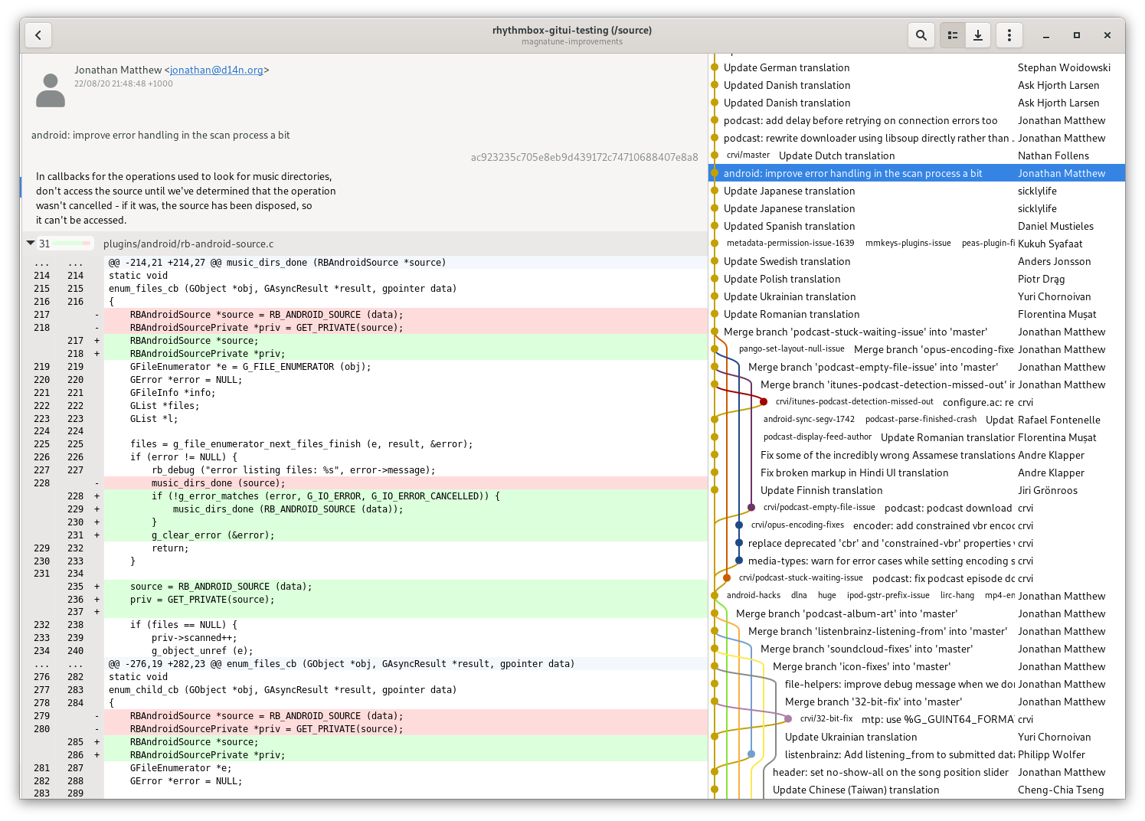This screenshot has height=821, width=1145.
Task: Click the red merge commit node in the graph
Action: pos(764,401)
